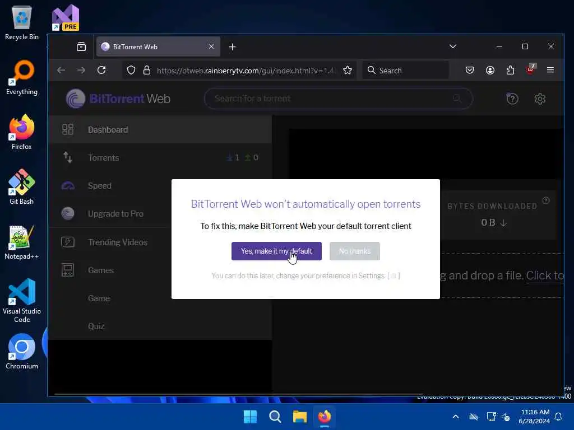Select Git Bash desktop shortcut

pos(22,187)
